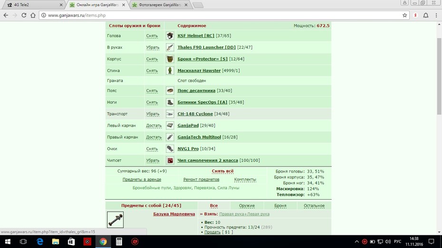Click the Thales F90 Launcher weapon icon

tap(170, 47)
